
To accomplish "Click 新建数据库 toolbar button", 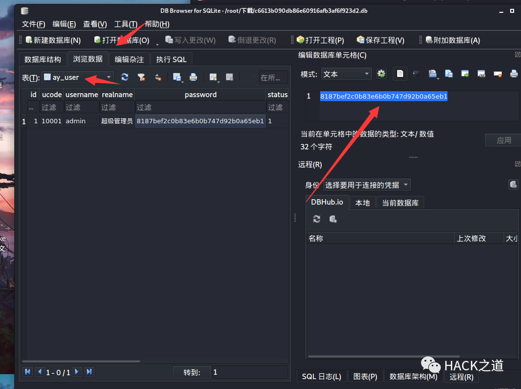I will point(53,40).
